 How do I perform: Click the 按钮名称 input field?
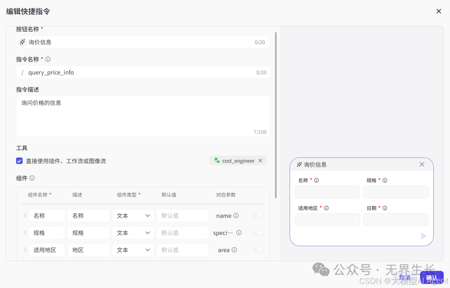(143, 42)
